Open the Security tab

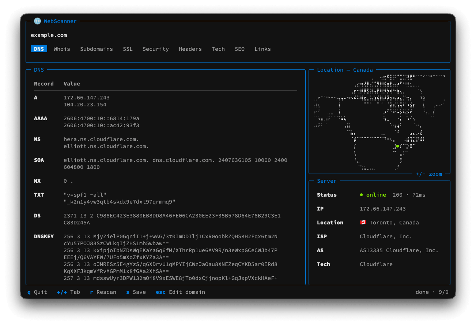coord(156,49)
